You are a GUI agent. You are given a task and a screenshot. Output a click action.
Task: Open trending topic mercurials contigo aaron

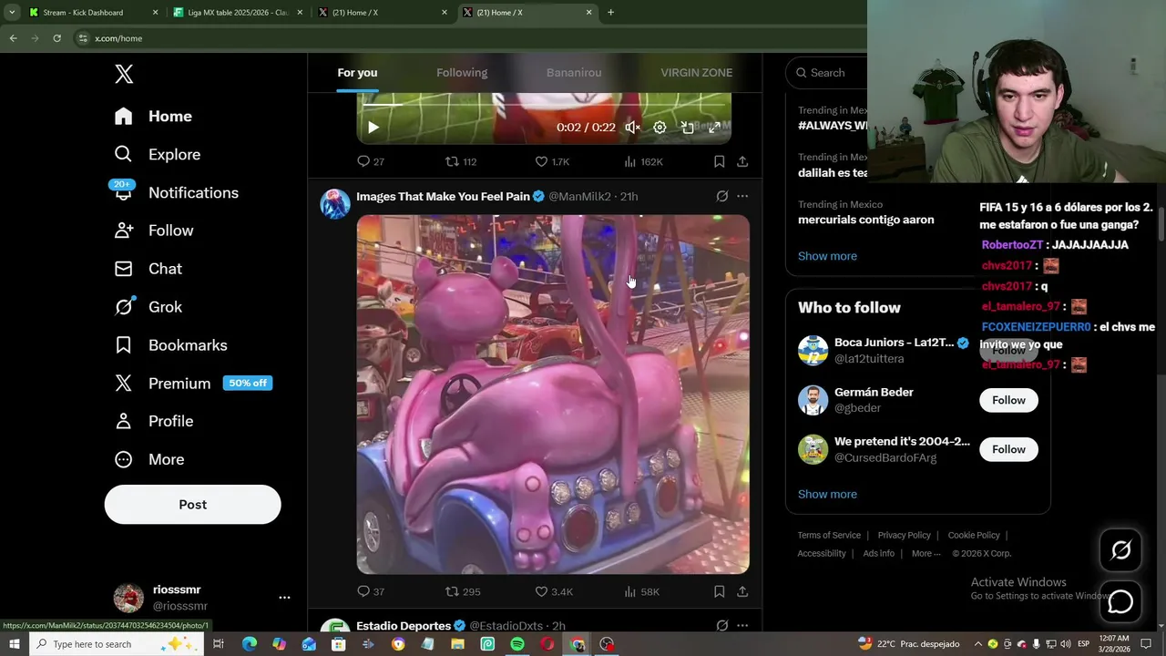865,220
